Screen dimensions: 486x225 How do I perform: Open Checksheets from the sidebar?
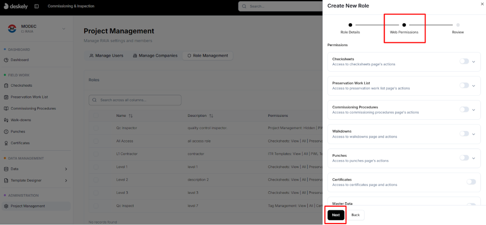36,85
